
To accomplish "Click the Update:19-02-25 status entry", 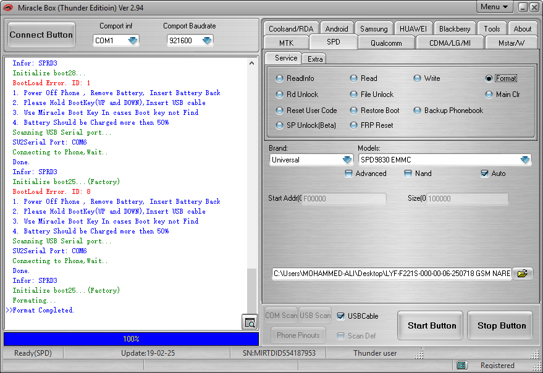I will coord(148,353).
